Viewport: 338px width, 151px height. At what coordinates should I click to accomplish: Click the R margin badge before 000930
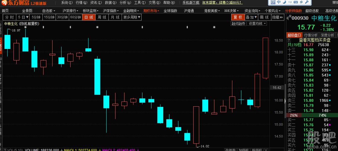coord(290,16)
